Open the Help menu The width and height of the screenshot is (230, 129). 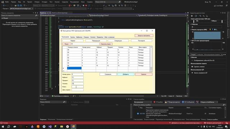[89, 2]
